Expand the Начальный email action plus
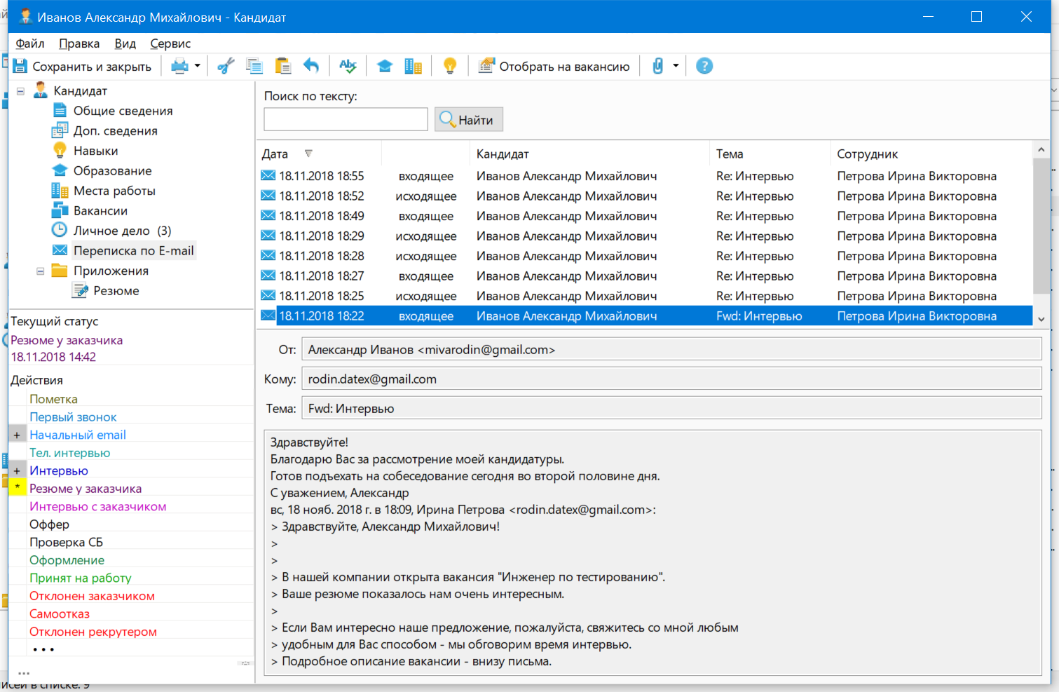 point(17,435)
